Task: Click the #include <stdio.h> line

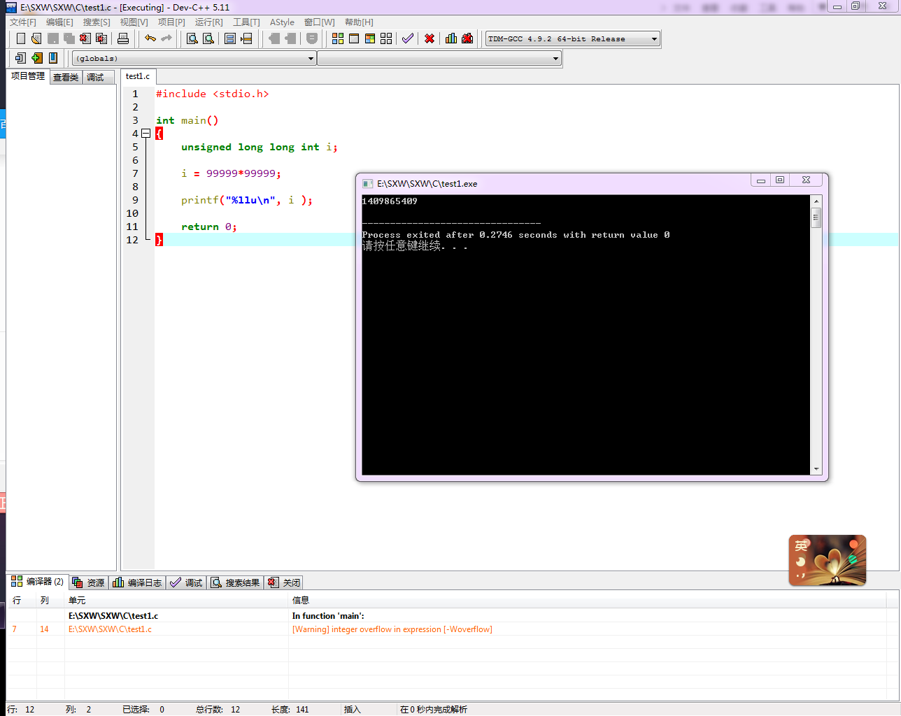Action: (x=212, y=94)
